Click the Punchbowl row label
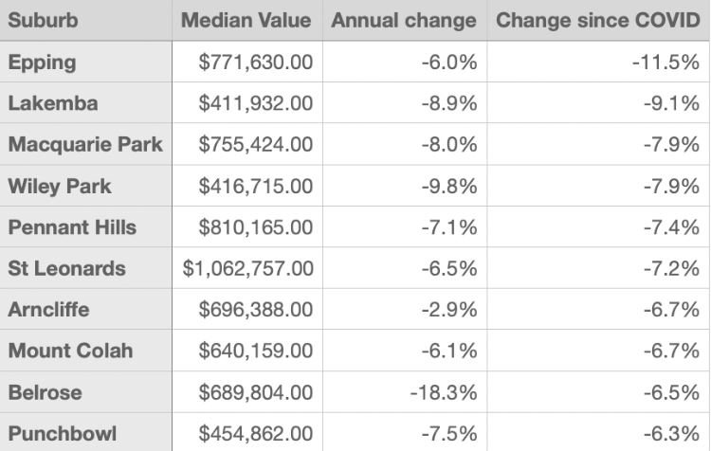Screen dimensions: 711x451 coord(63,433)
